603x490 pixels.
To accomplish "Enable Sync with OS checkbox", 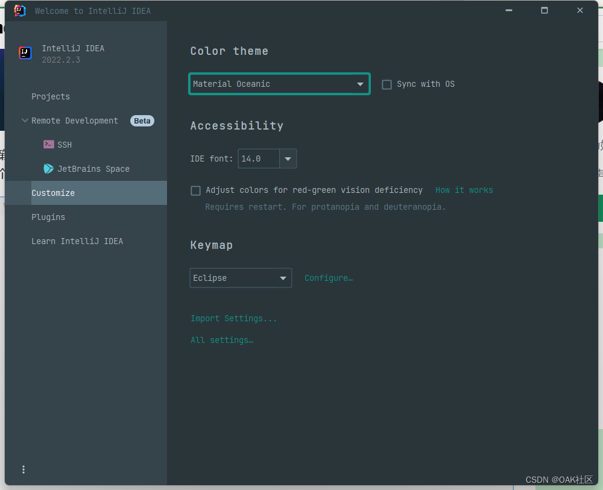I will point(387,84).
